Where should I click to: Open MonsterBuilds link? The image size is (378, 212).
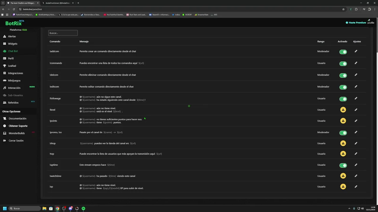click(x=17, y=133)
